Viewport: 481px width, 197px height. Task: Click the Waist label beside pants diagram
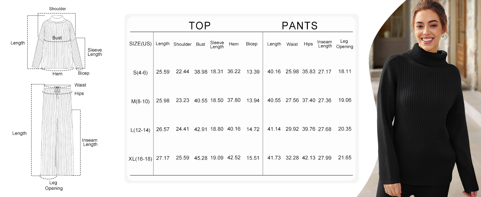point(80,85)
